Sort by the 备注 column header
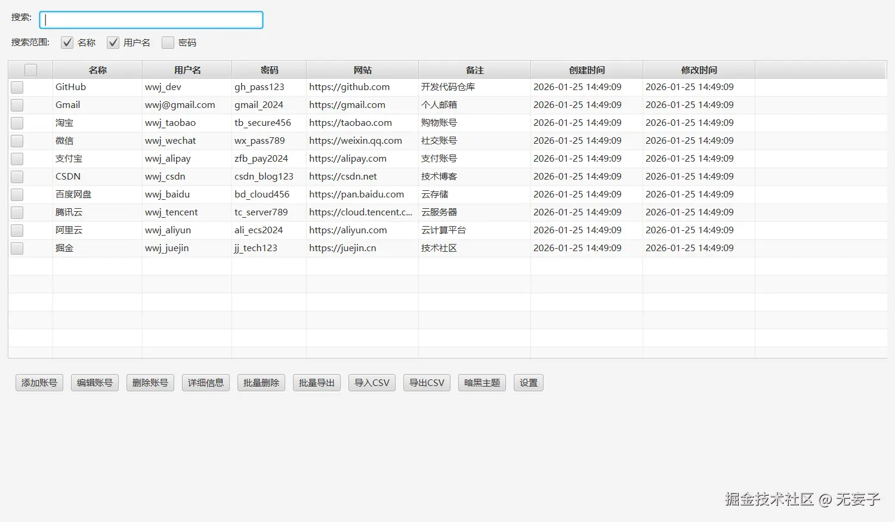The width and height of the screenshot is (895, 522). click(x=475, y=70)
